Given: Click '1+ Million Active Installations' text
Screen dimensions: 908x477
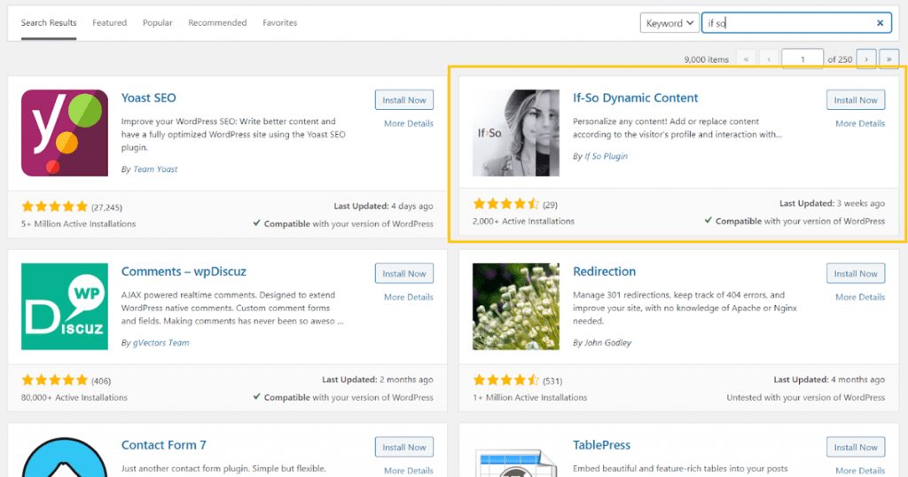Looking at the screenshot, I should 530,397.
